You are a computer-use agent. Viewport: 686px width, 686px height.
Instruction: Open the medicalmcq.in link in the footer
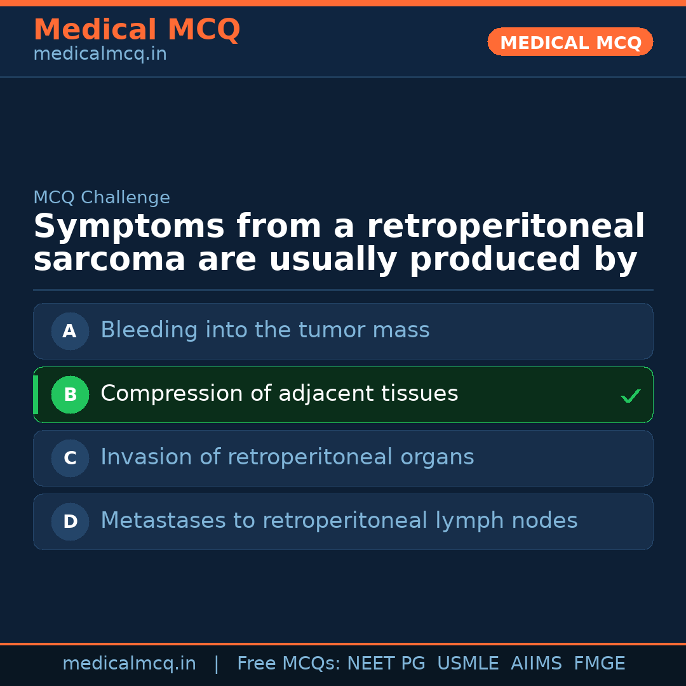(129, 664)
